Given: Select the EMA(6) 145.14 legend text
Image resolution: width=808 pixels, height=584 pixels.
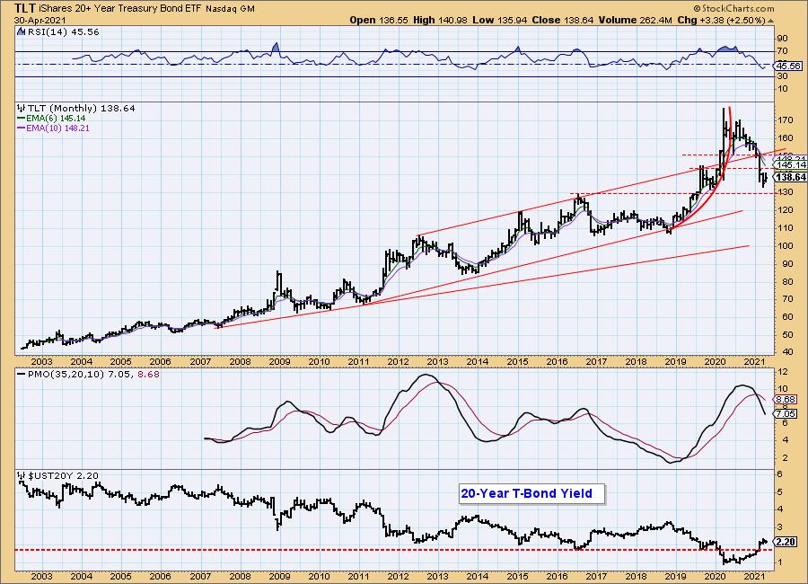Looking at the screenshot, I should point(56,118).
